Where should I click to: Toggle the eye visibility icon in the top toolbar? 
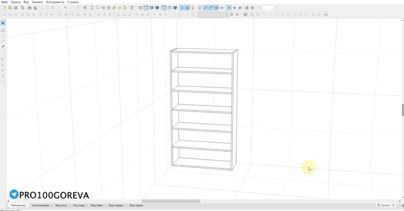222,8
